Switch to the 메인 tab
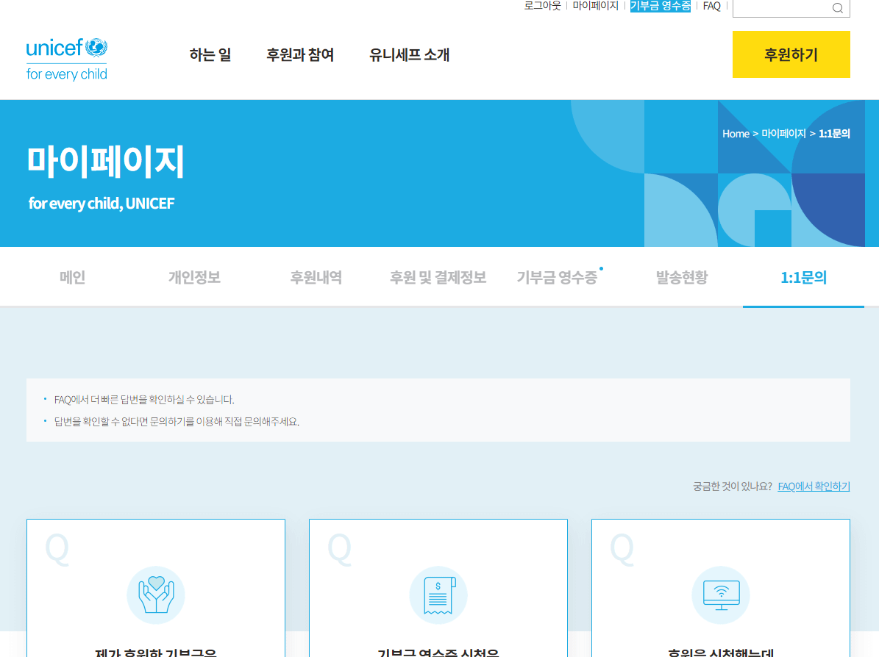The image size is (879, 657). point(71,277)
